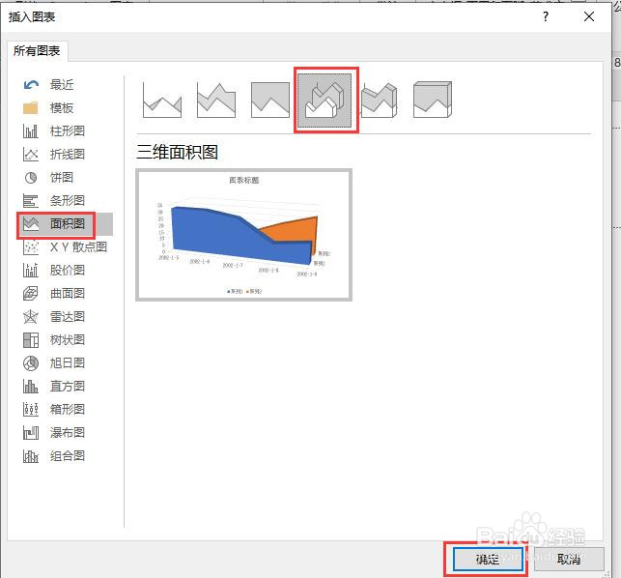The image size is (621, 578).
Task: Click the 确定 OK button
Action: tap(488, 559)
